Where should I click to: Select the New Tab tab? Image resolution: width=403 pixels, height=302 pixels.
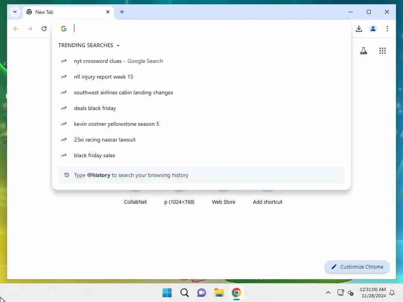click(68, 12)
